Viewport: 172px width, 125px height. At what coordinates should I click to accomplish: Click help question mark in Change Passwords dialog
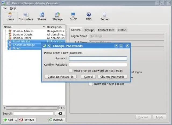click(x=116, y=46)
